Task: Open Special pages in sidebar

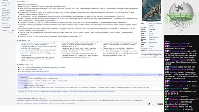Action: pos(6,14)
